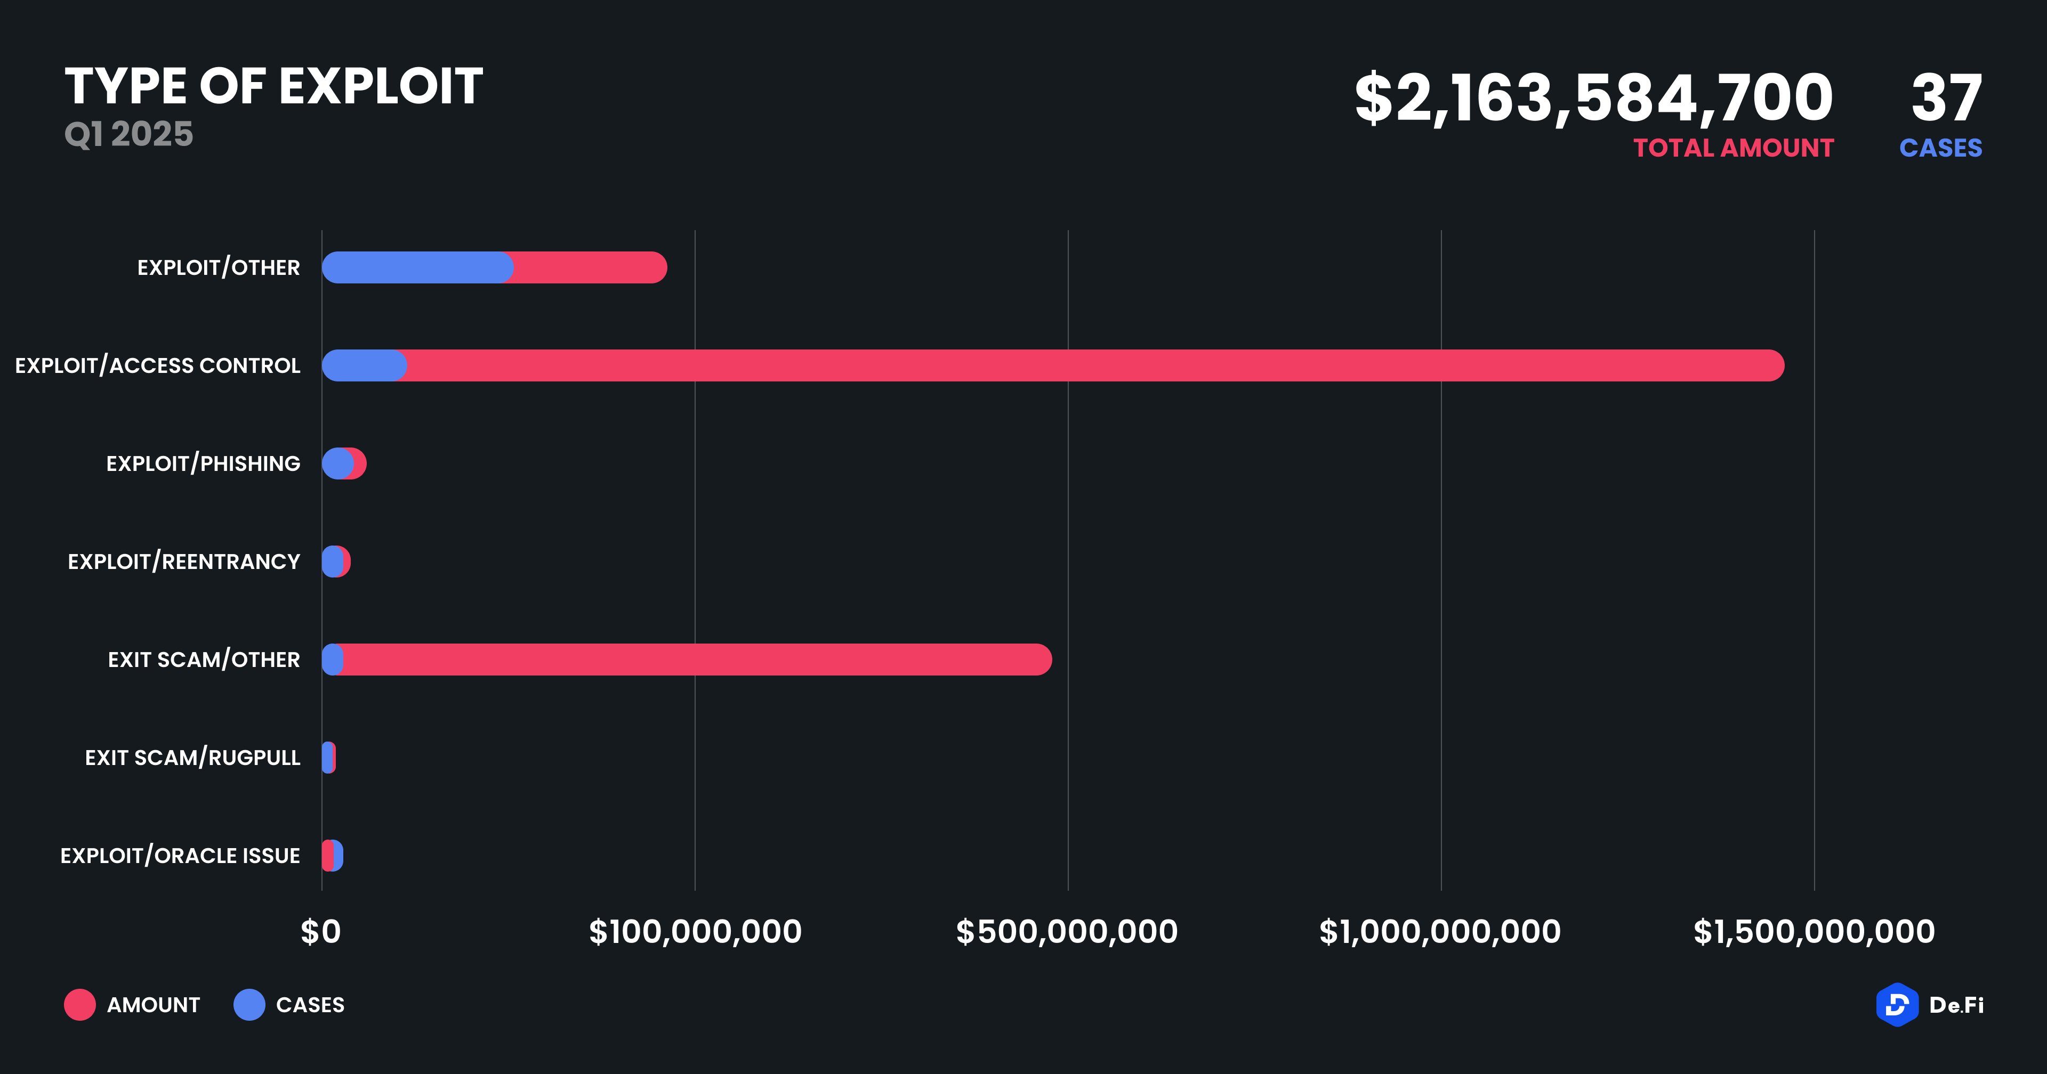Click the EXIT SCAM/OTHER axis label
The height and width of the screenshot is (1074, 2047).
(204, 660)
